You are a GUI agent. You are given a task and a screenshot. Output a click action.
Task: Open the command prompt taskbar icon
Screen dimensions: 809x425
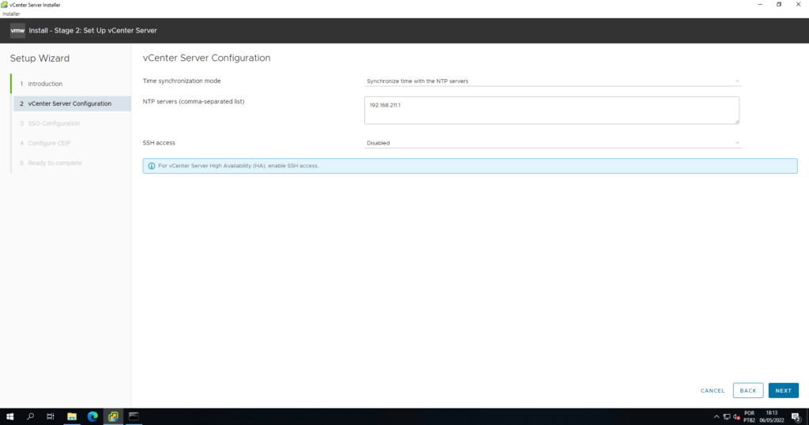point(134,416)
